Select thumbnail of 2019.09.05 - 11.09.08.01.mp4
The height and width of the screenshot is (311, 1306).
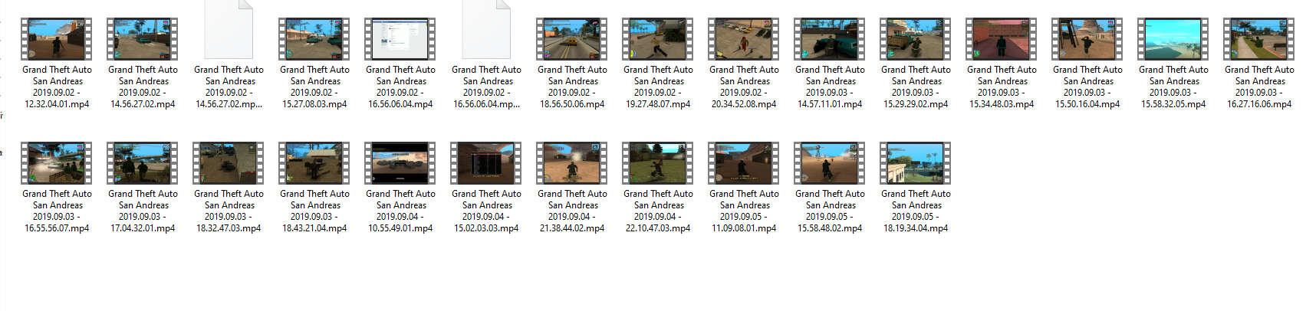(x=744, y=163)
